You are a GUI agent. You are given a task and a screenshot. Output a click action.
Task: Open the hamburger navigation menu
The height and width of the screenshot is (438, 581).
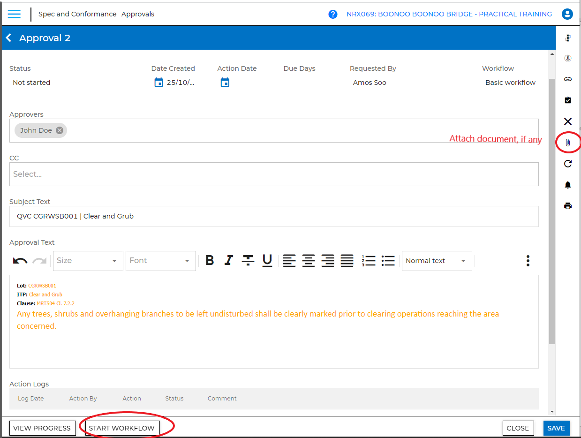point(14,14)
